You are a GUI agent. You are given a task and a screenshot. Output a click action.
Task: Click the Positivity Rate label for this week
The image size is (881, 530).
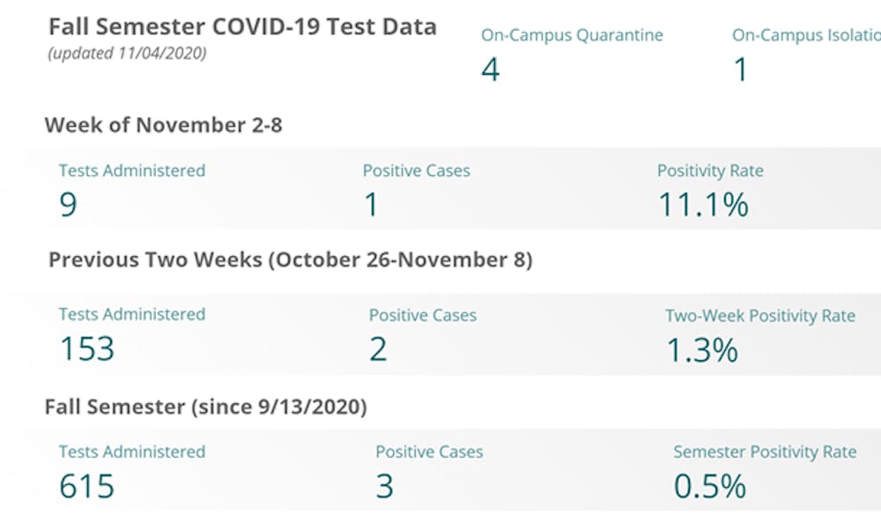coord(710,171)
